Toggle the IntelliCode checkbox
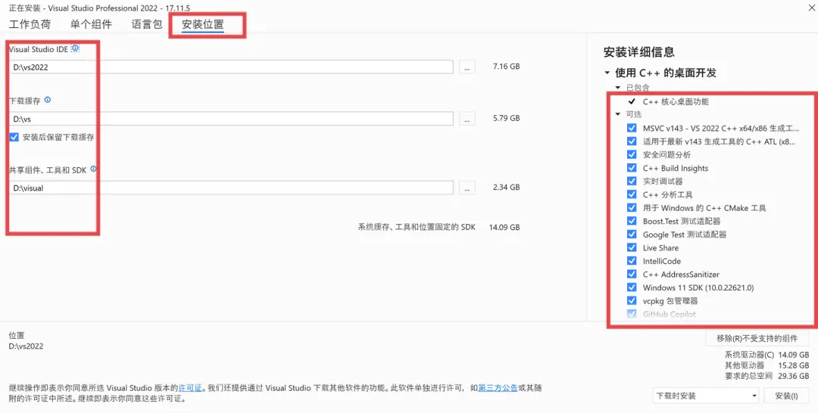Viewport: 818px width, 413px height. 632,261
